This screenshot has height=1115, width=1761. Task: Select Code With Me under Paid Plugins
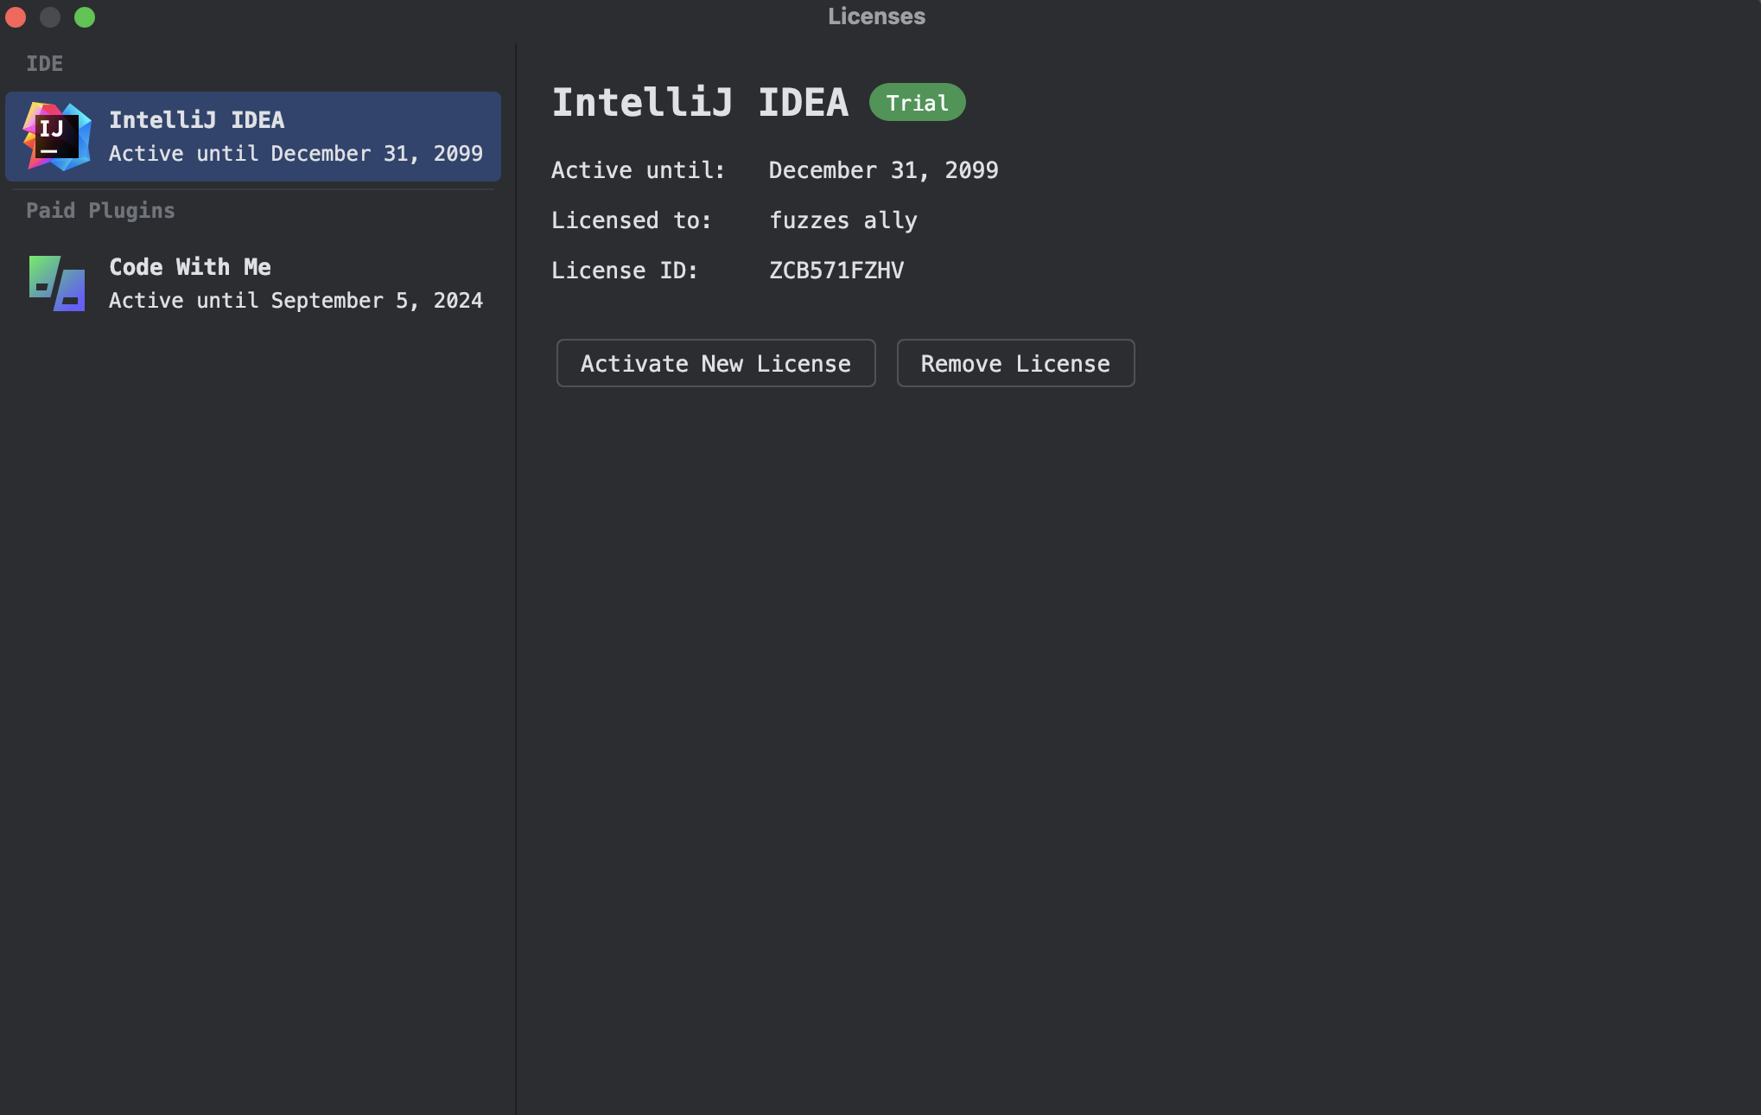tap(253, 284)
